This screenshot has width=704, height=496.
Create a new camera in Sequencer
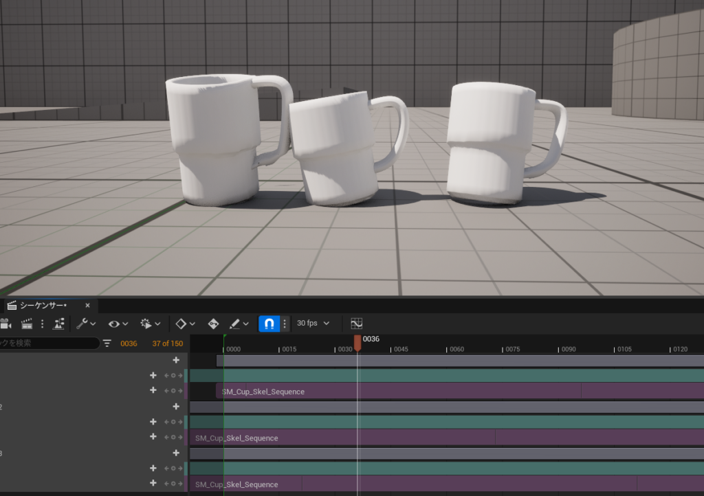pos(7,324)
